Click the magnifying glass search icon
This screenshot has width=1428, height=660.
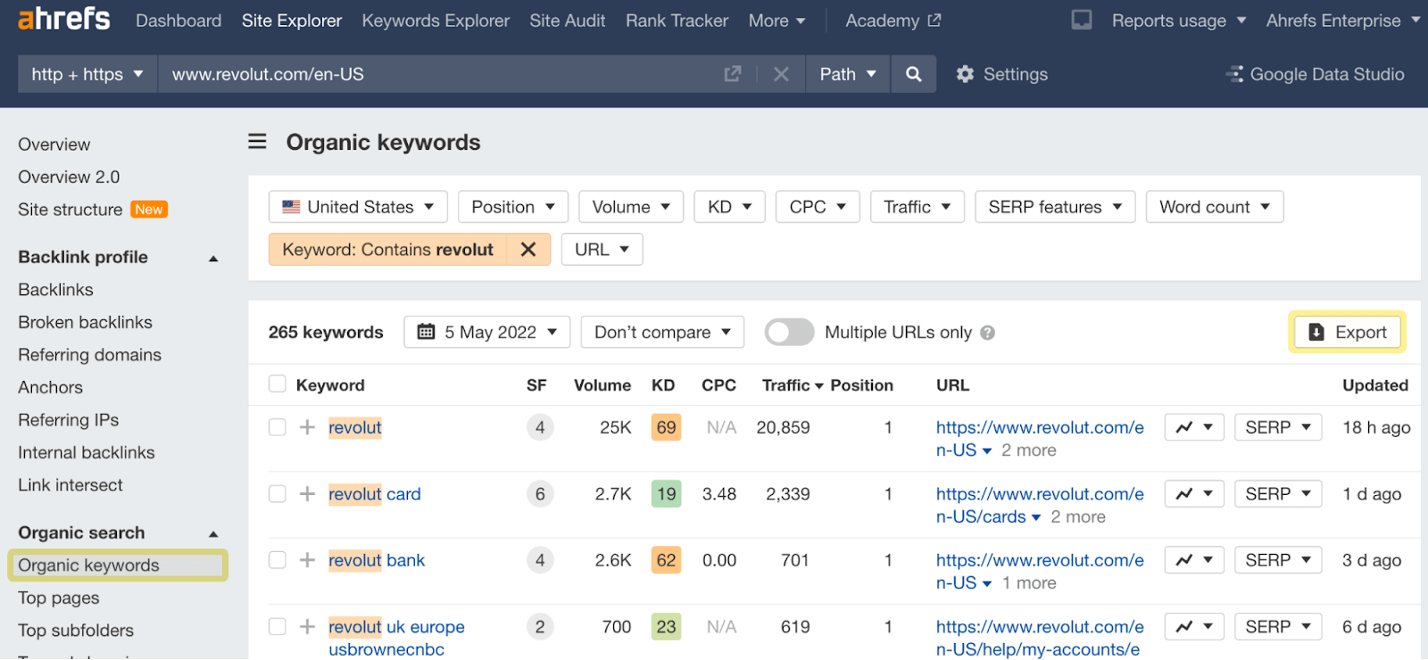coord(913,74)
